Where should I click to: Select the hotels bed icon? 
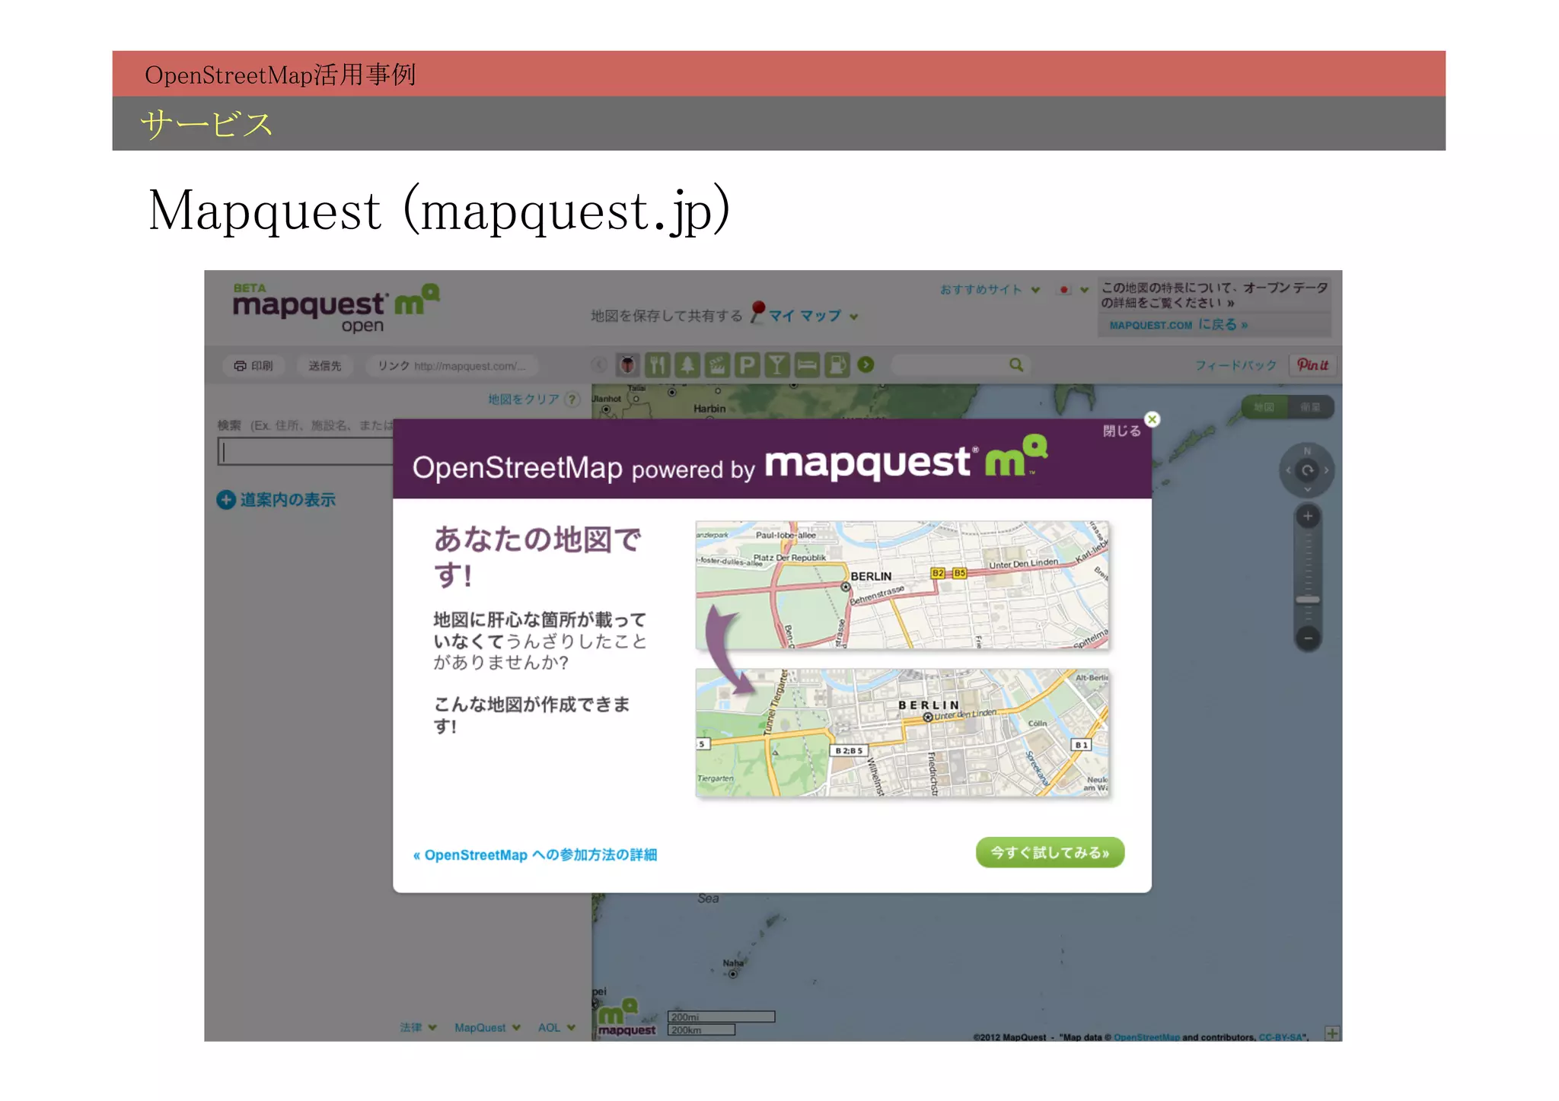[807, 365]
